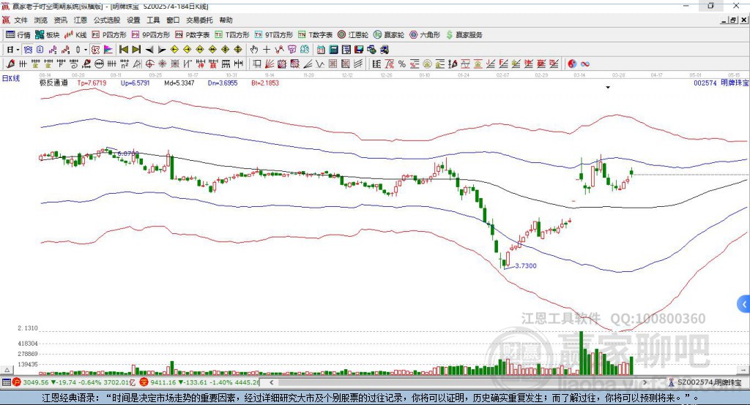750x405 pixels.
Task: Open the 资讯 menu
Action: 61,20
